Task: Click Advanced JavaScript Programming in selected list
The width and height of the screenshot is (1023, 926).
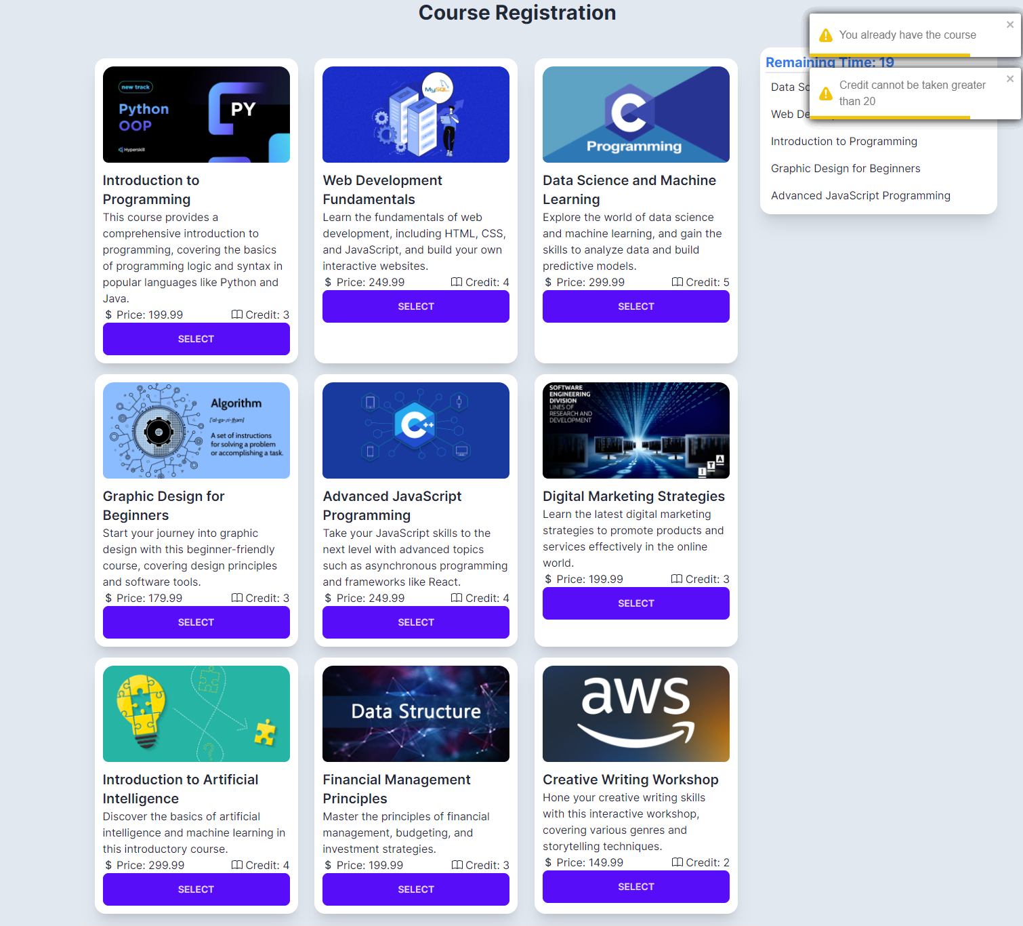Action: pyautogui.click(x=860, y=196)
